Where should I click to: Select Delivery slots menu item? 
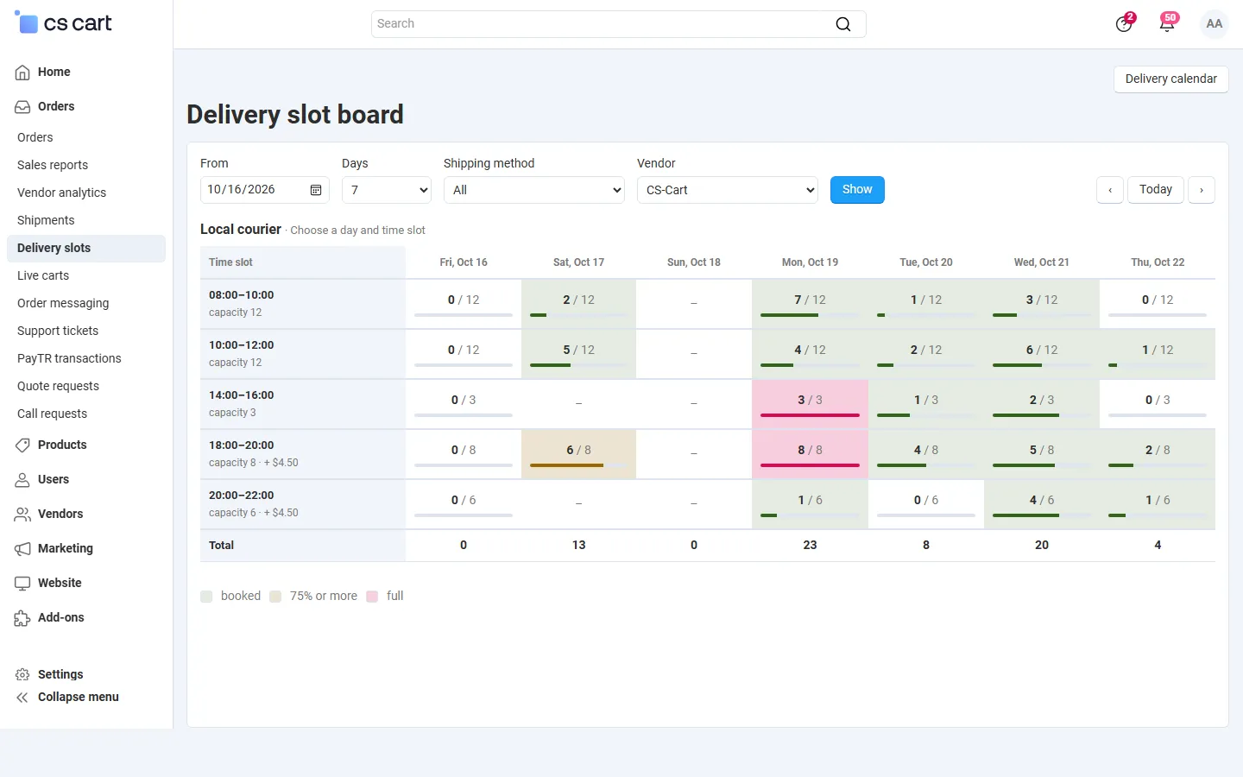(86, 248)
